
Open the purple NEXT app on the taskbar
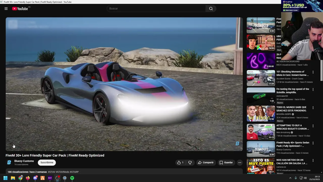[x=50, y=178]
